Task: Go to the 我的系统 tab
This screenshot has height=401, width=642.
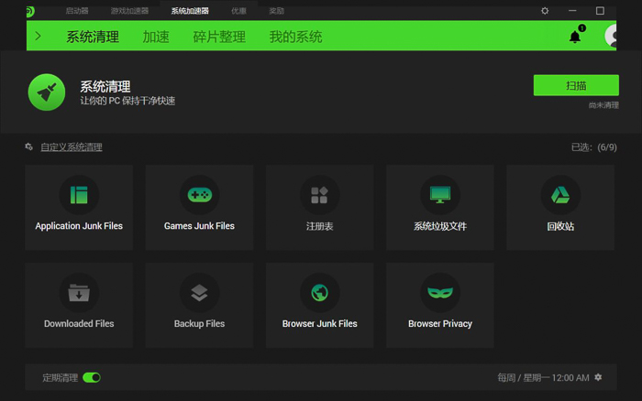Action: tap(295, 37)
